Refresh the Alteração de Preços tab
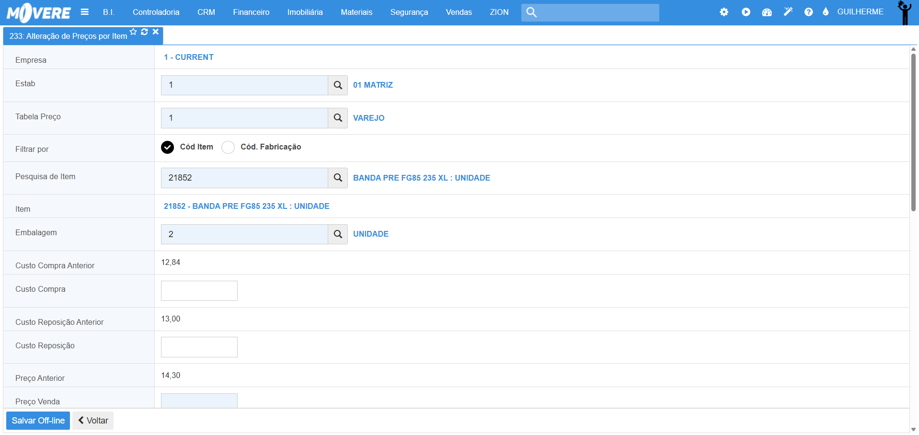The image size is (919, 435). [144, 32]
